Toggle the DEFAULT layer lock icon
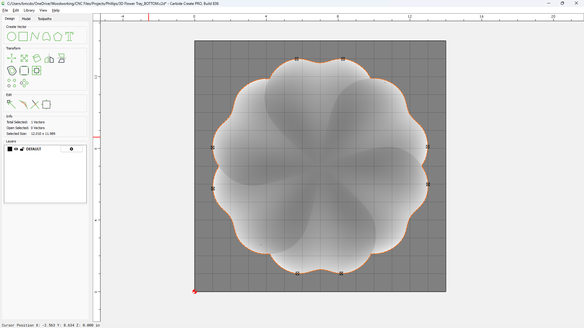 [22, 149]
